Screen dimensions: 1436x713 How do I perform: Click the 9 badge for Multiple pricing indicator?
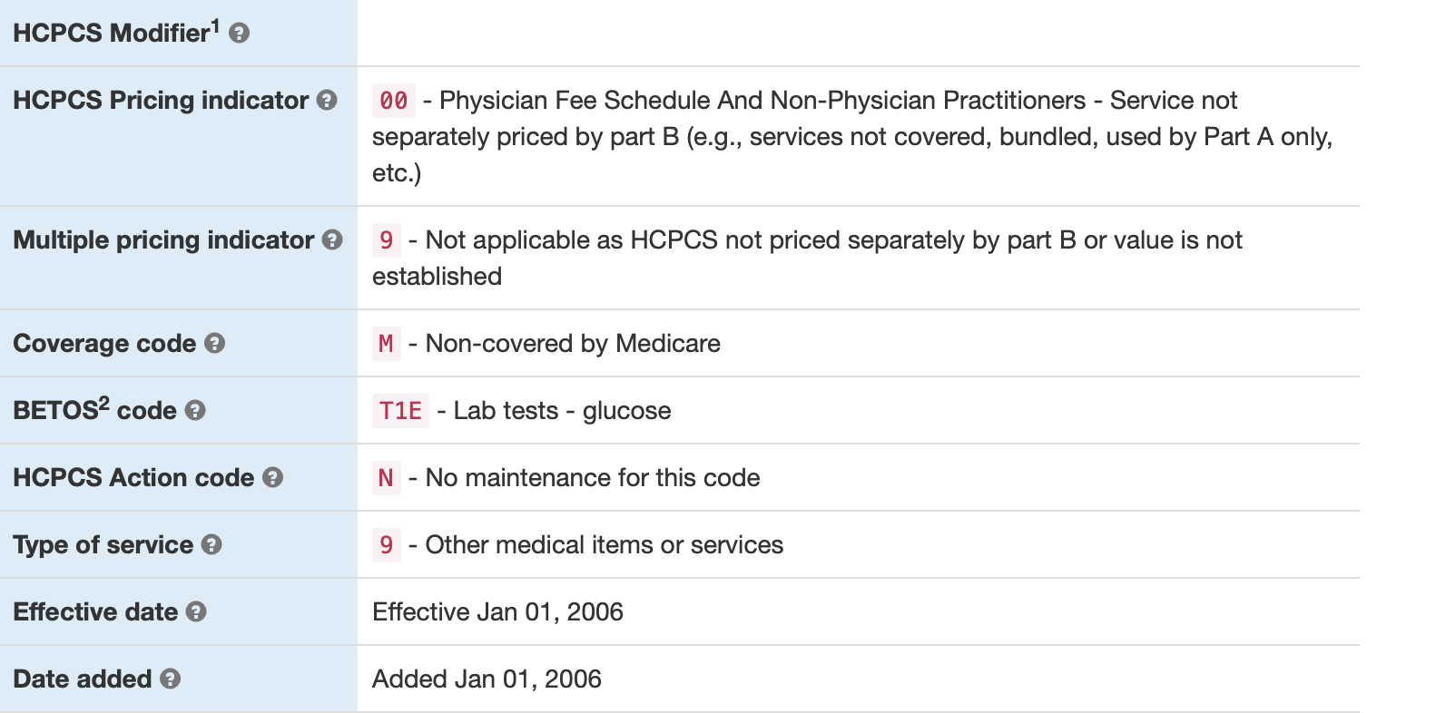coord(386,240)
